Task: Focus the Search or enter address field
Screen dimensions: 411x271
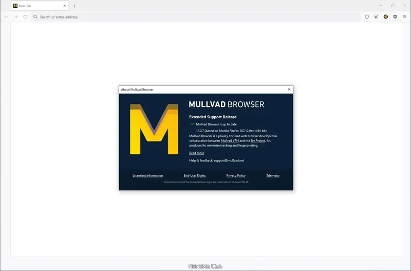Action: [196, 17]
